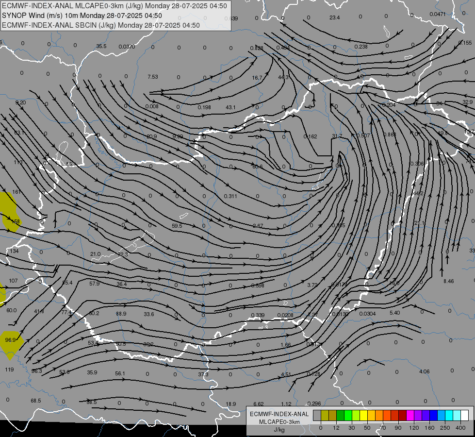Click the 400 legend tick label
Image resolution: width=475 pixels, height=437 pixels.
tap(460, 428)
